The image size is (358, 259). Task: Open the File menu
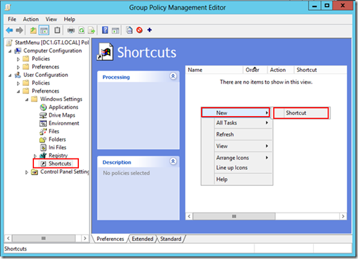pyautogui.click(x=12, y=19)
